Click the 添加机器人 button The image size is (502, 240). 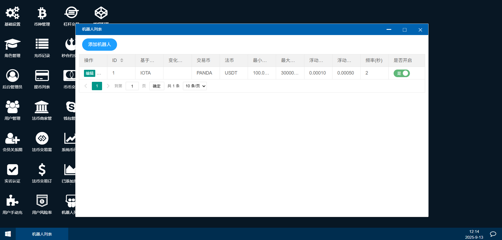(x=99, y=44)
